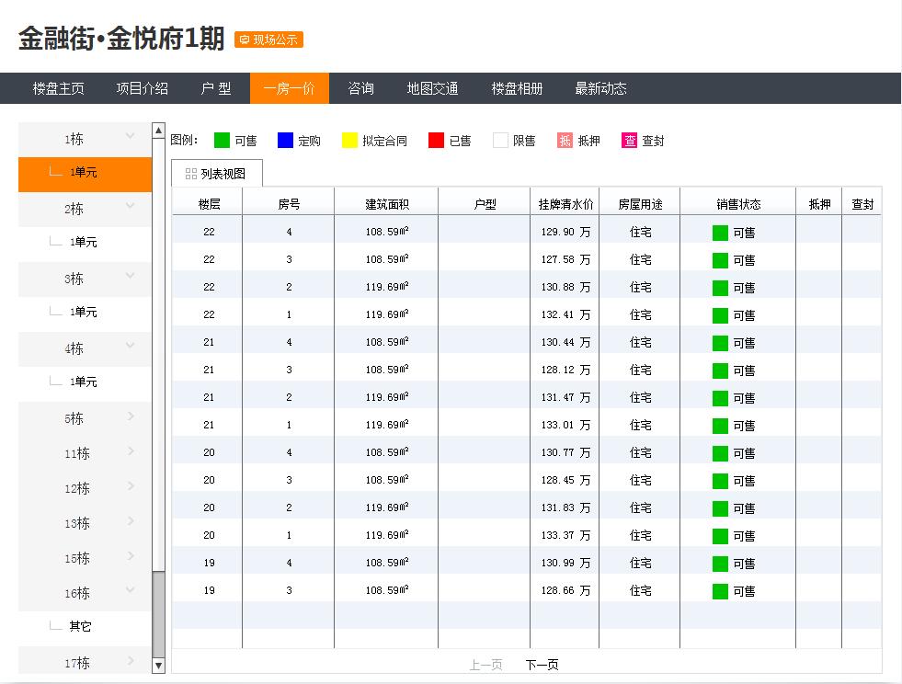This screenshot has width=902, height=684.
Task: Click green status icon for floor 19 room 3
Action: [x=720, y=591]
